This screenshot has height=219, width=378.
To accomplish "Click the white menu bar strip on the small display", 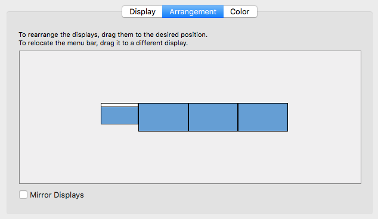I will coord(120,105).
